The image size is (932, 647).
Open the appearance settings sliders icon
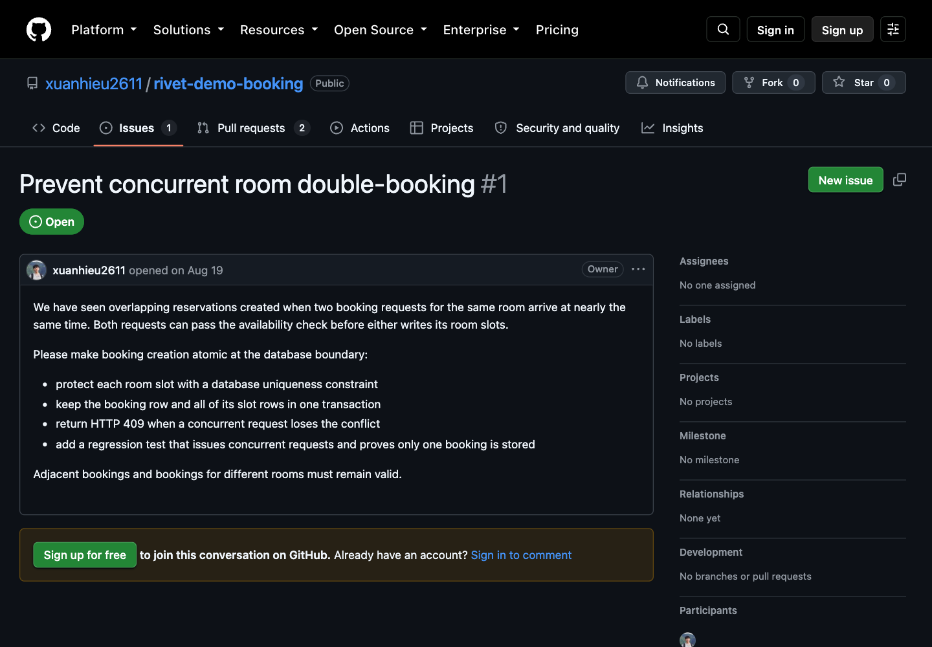click(893, 29)
